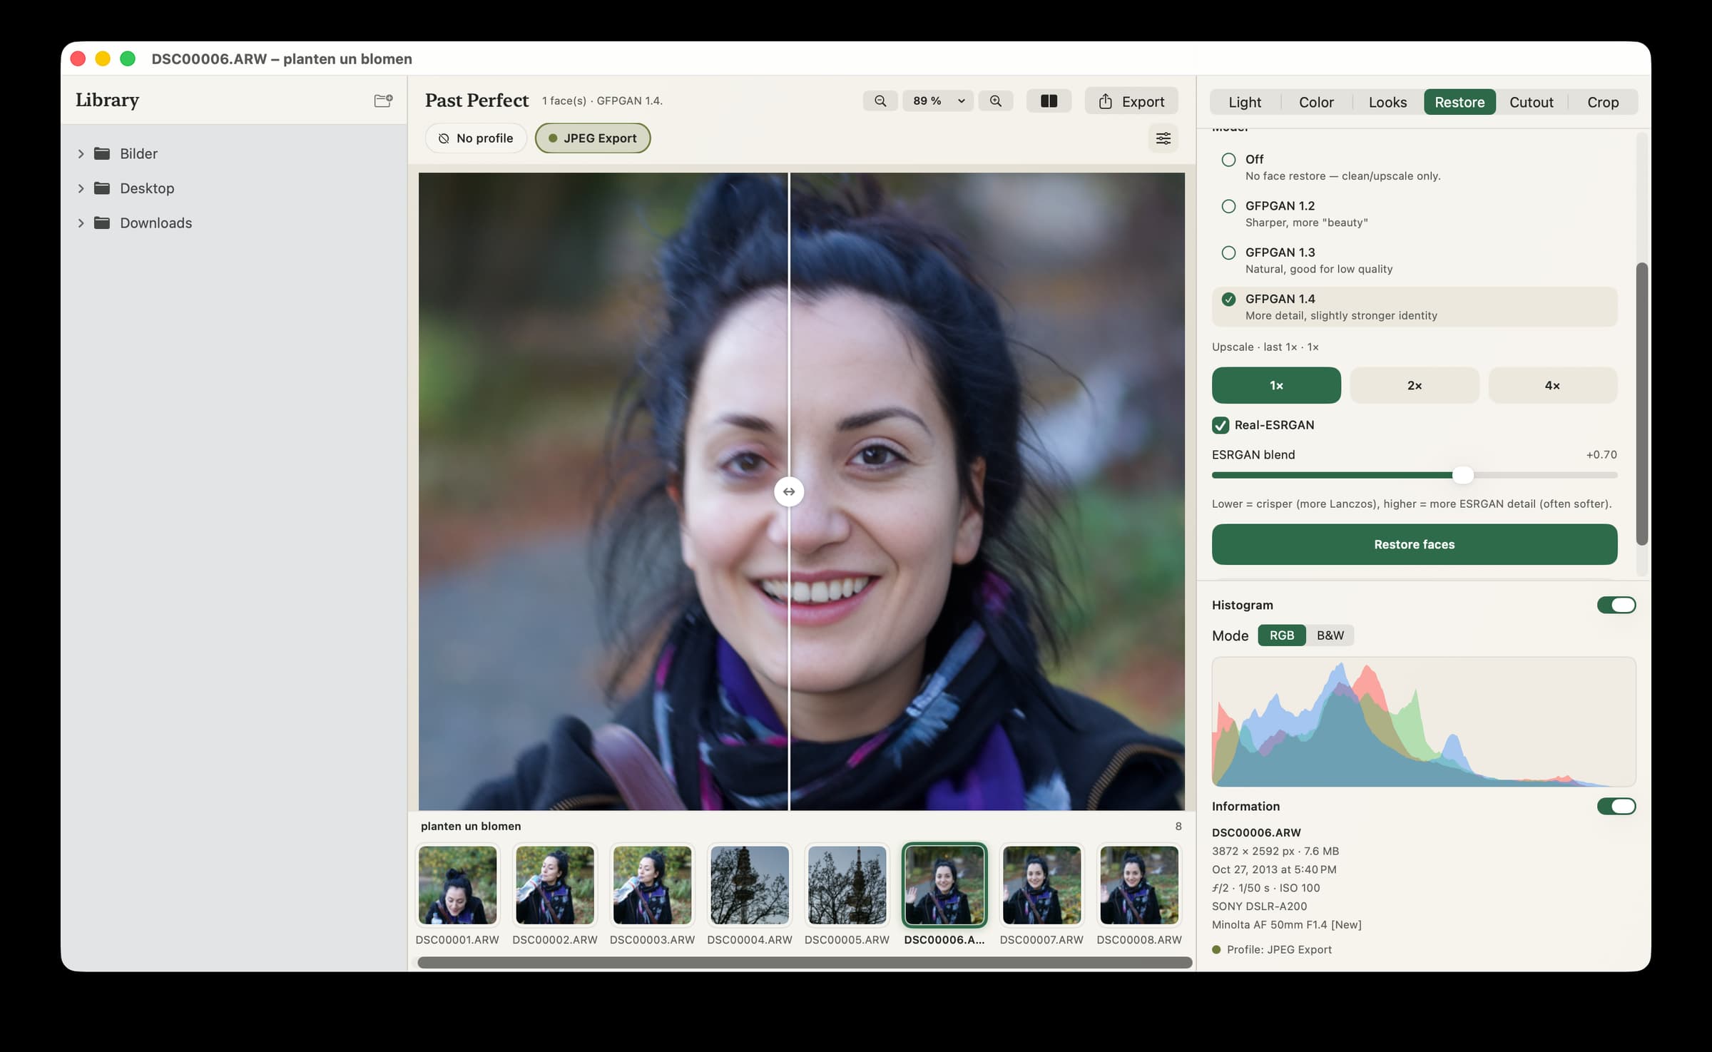1712x1052 pixels.
Task: Open thumbnail DSC00004.ARW
Action: coord(750,885)
